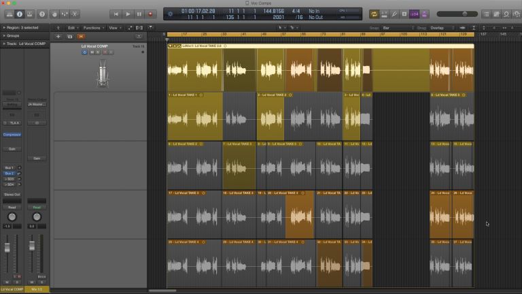
Task: Add a new track with plus button
Action: 58,36
